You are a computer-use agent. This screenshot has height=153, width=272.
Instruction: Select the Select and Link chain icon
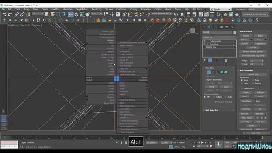click(17, 14)
